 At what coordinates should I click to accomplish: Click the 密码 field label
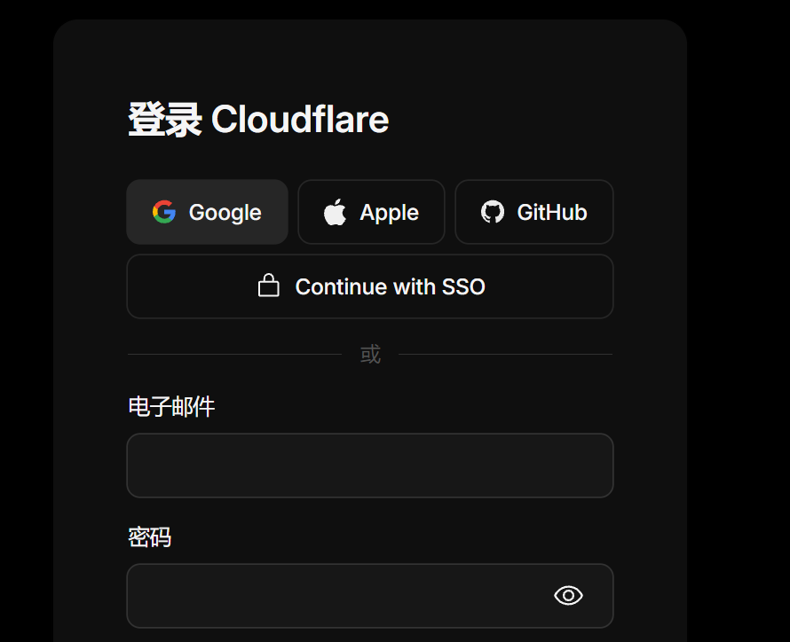tap(150, 536)
